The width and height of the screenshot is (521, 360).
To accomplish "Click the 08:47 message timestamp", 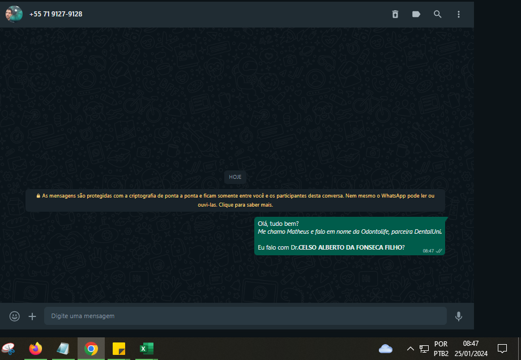I will (x=428, y=251).
